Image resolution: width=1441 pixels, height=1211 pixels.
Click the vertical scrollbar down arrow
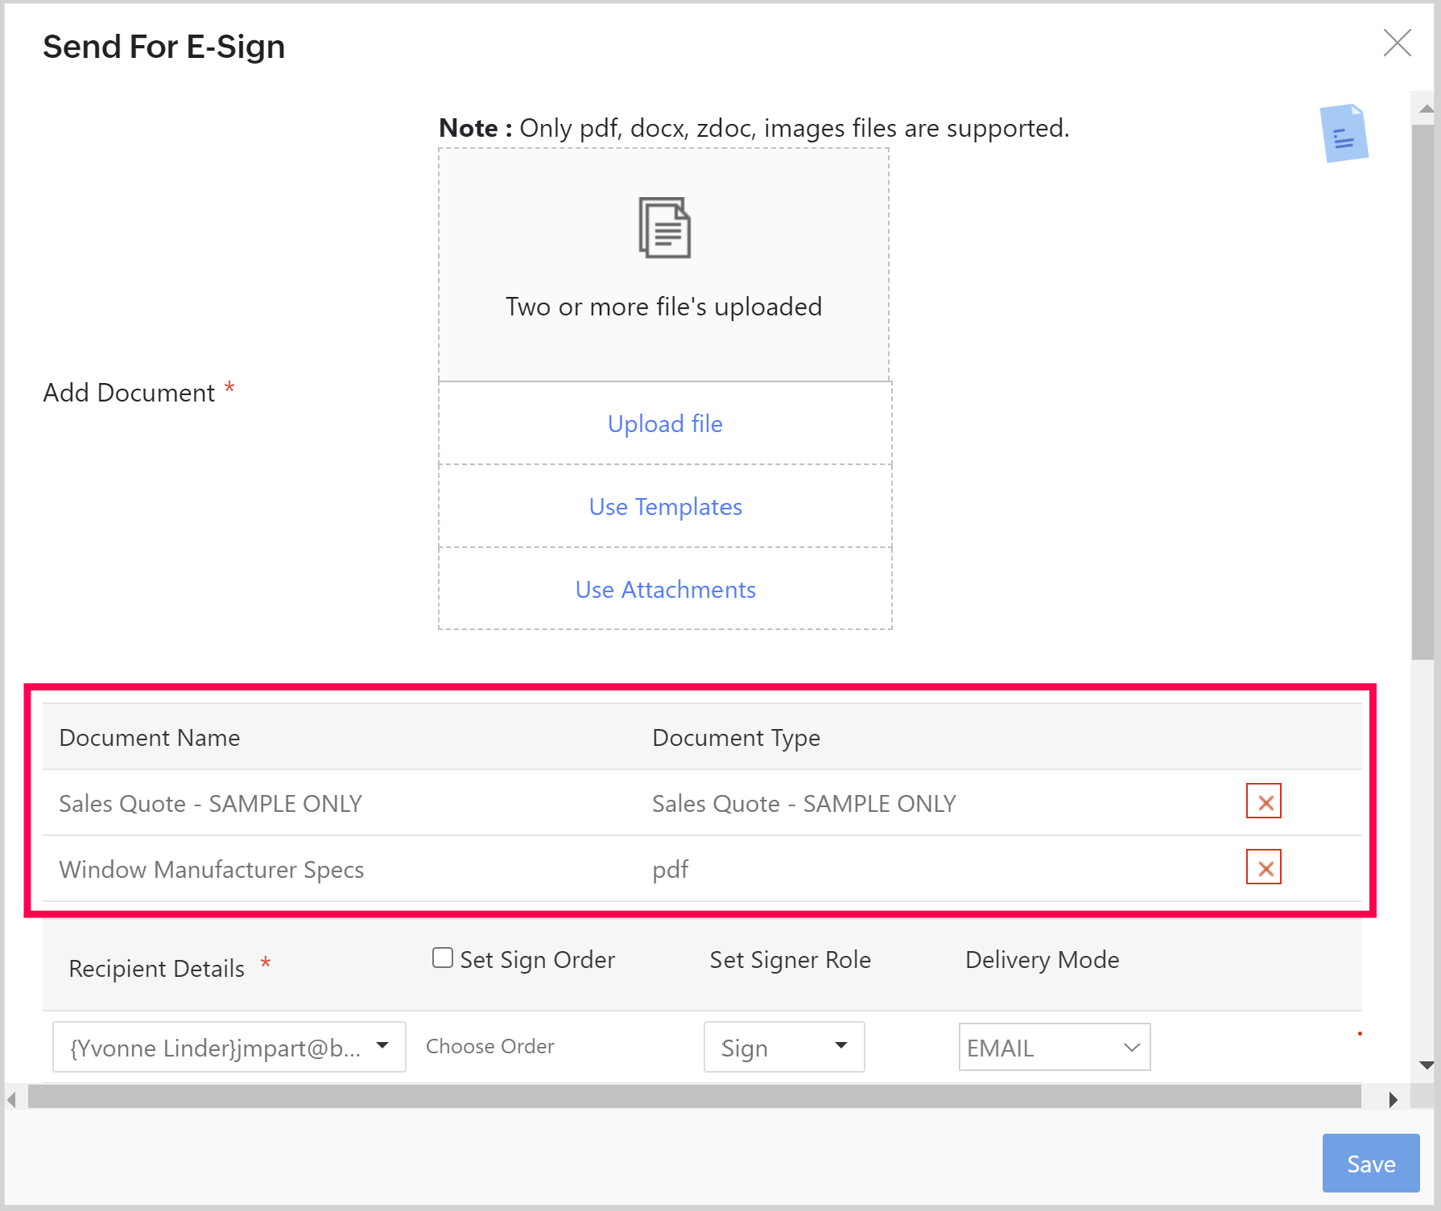[x=1426, y=1065]
